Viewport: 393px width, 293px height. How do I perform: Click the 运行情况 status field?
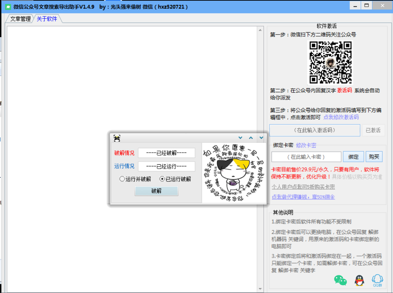coord(167,166)
